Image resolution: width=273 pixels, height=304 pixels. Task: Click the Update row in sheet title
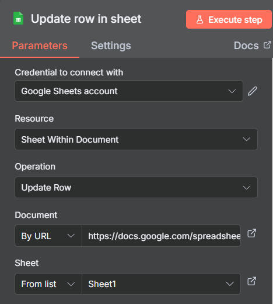click(86, 19)
